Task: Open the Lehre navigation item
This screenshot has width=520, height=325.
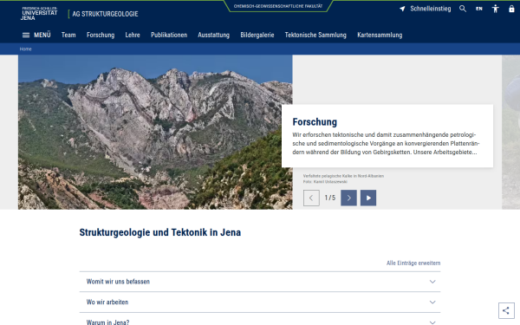Action: (x=133, y=36)
